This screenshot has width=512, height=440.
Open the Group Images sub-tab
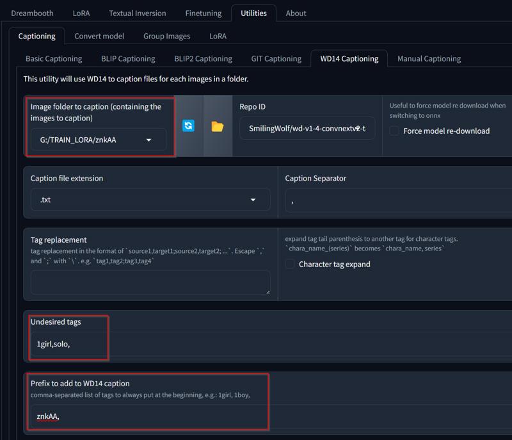point(166,36)
